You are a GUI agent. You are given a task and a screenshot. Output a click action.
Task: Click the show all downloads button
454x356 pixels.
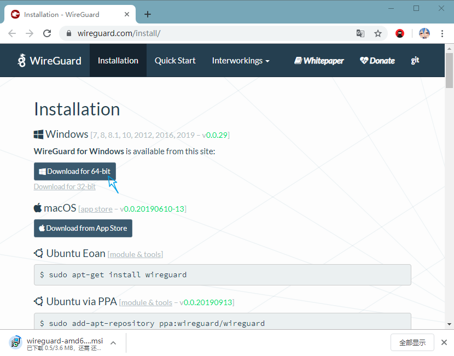(x=412, y=342)
